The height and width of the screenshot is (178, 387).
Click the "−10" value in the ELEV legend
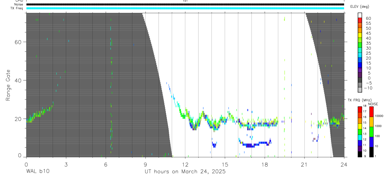[x=368, y=88]
